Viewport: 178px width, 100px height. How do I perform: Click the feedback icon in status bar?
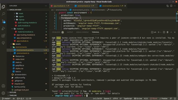pyautogui.click(x=171, y=99)
